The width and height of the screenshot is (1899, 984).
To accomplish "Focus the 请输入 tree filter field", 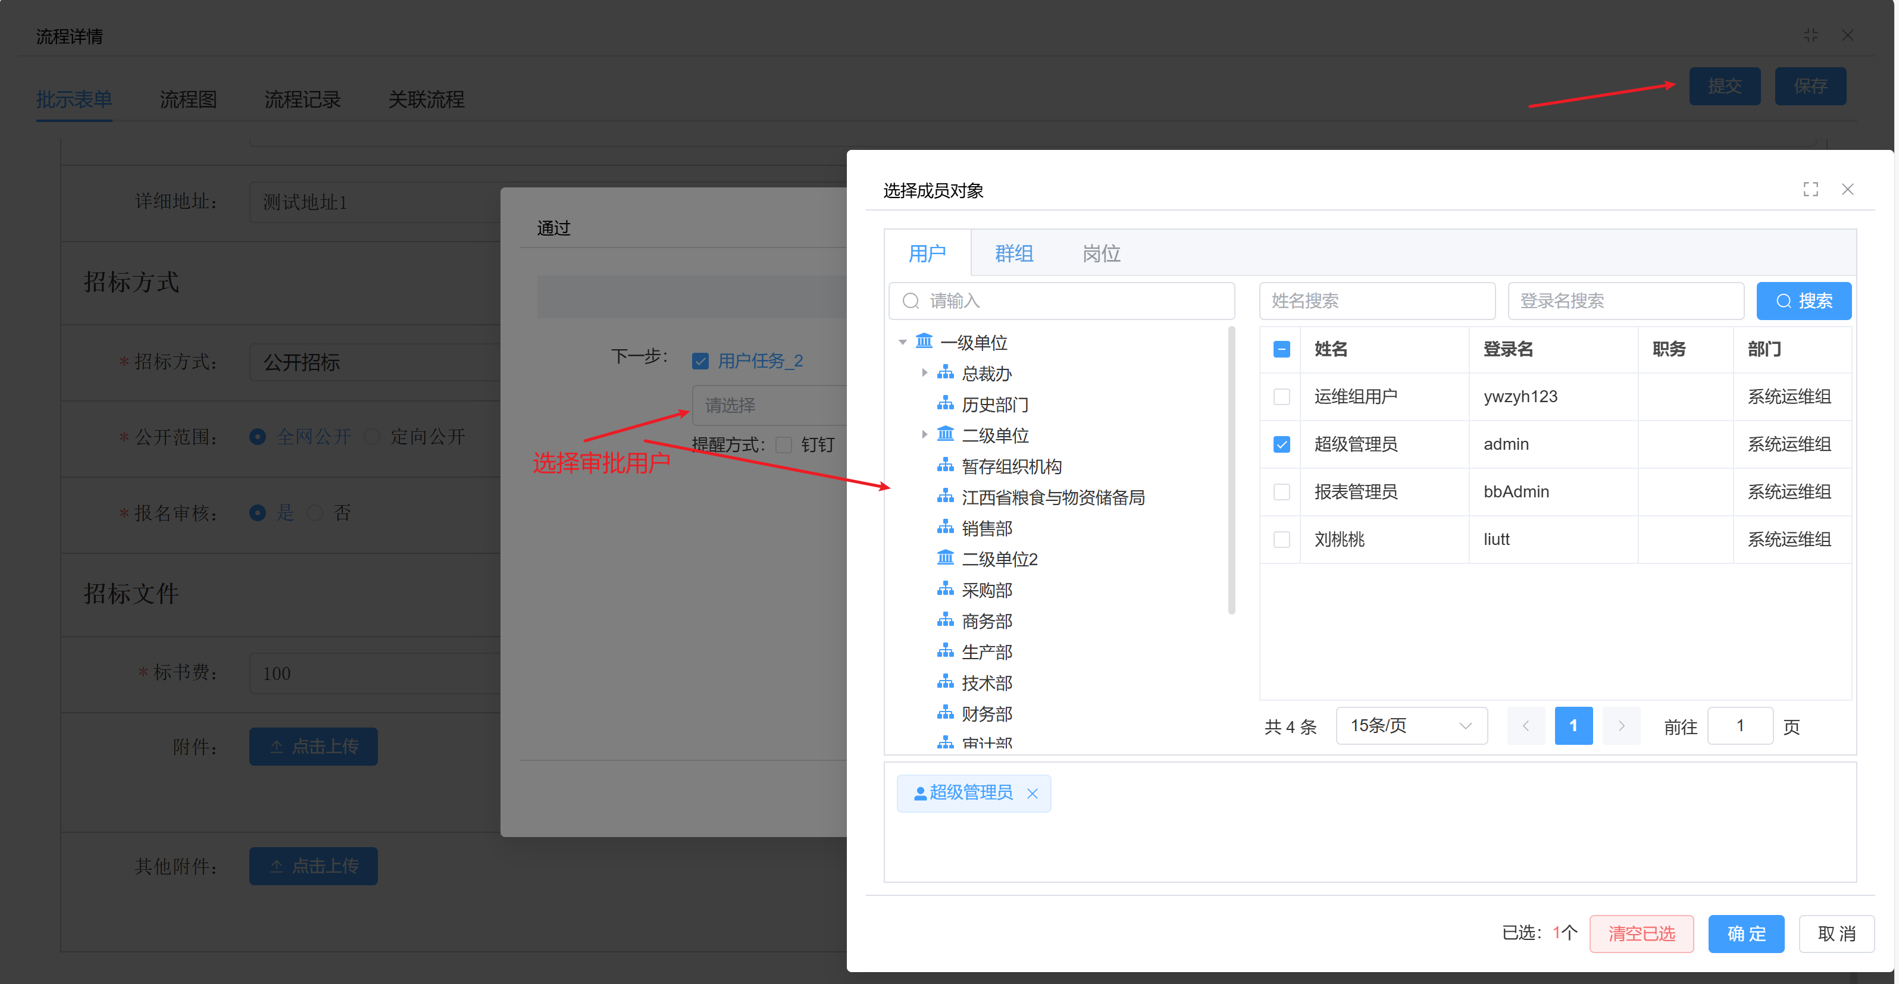I will coord(1062,300).
